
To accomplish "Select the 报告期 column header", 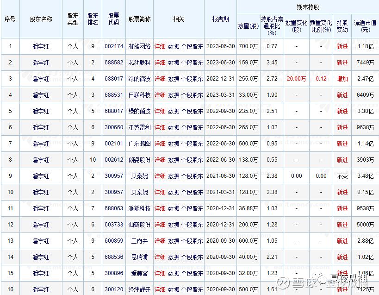I will tap(220, 19).
